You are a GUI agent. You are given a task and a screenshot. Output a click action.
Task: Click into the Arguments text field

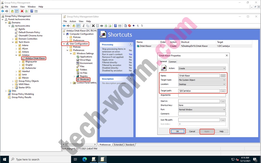tap(202, 95)
